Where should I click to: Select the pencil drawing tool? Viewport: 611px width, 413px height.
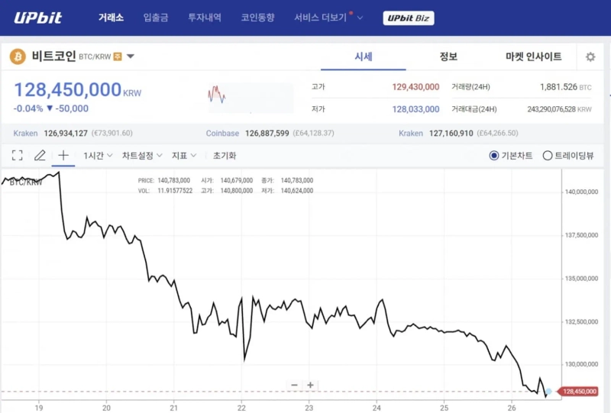click(x=40, y=155)
